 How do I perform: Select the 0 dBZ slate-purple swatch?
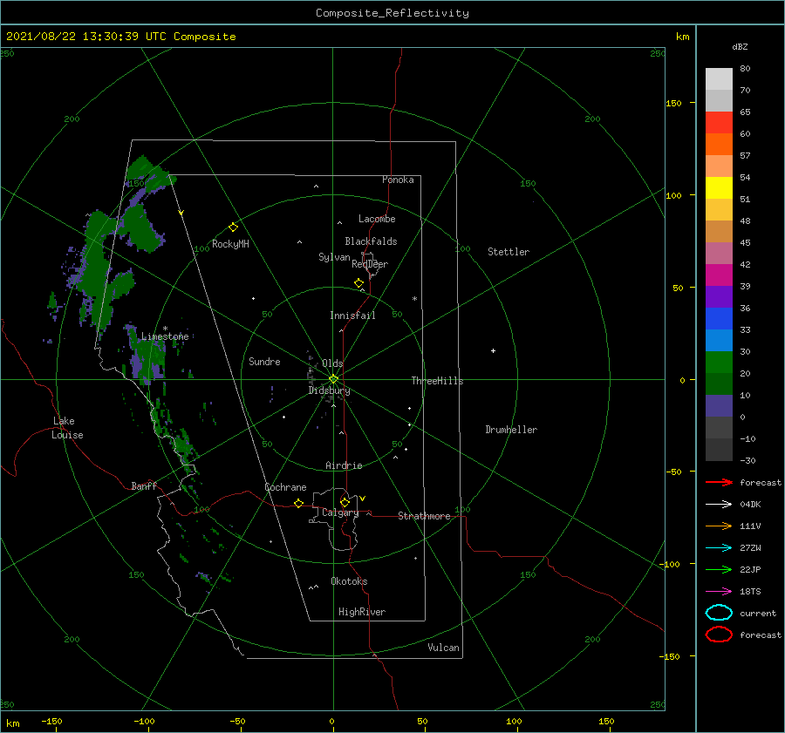[x=719, y=406]
